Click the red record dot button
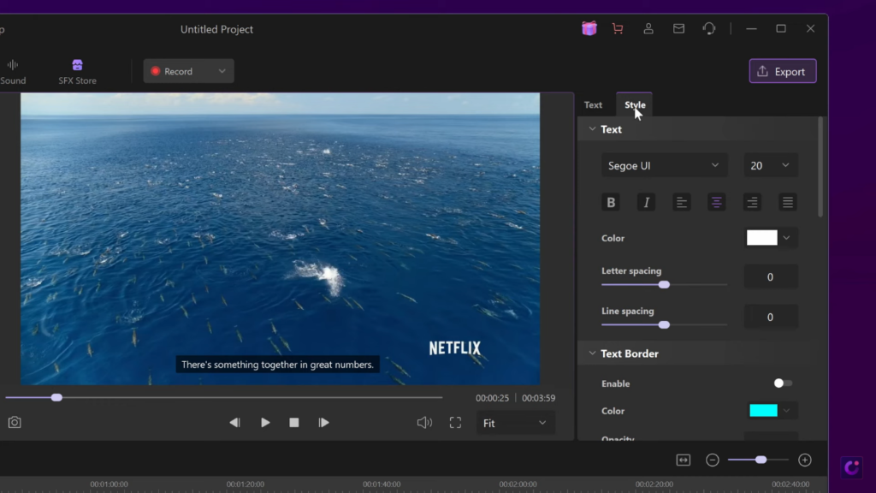Viewport: 876px width, 493px height. click(x=156, y=71)
